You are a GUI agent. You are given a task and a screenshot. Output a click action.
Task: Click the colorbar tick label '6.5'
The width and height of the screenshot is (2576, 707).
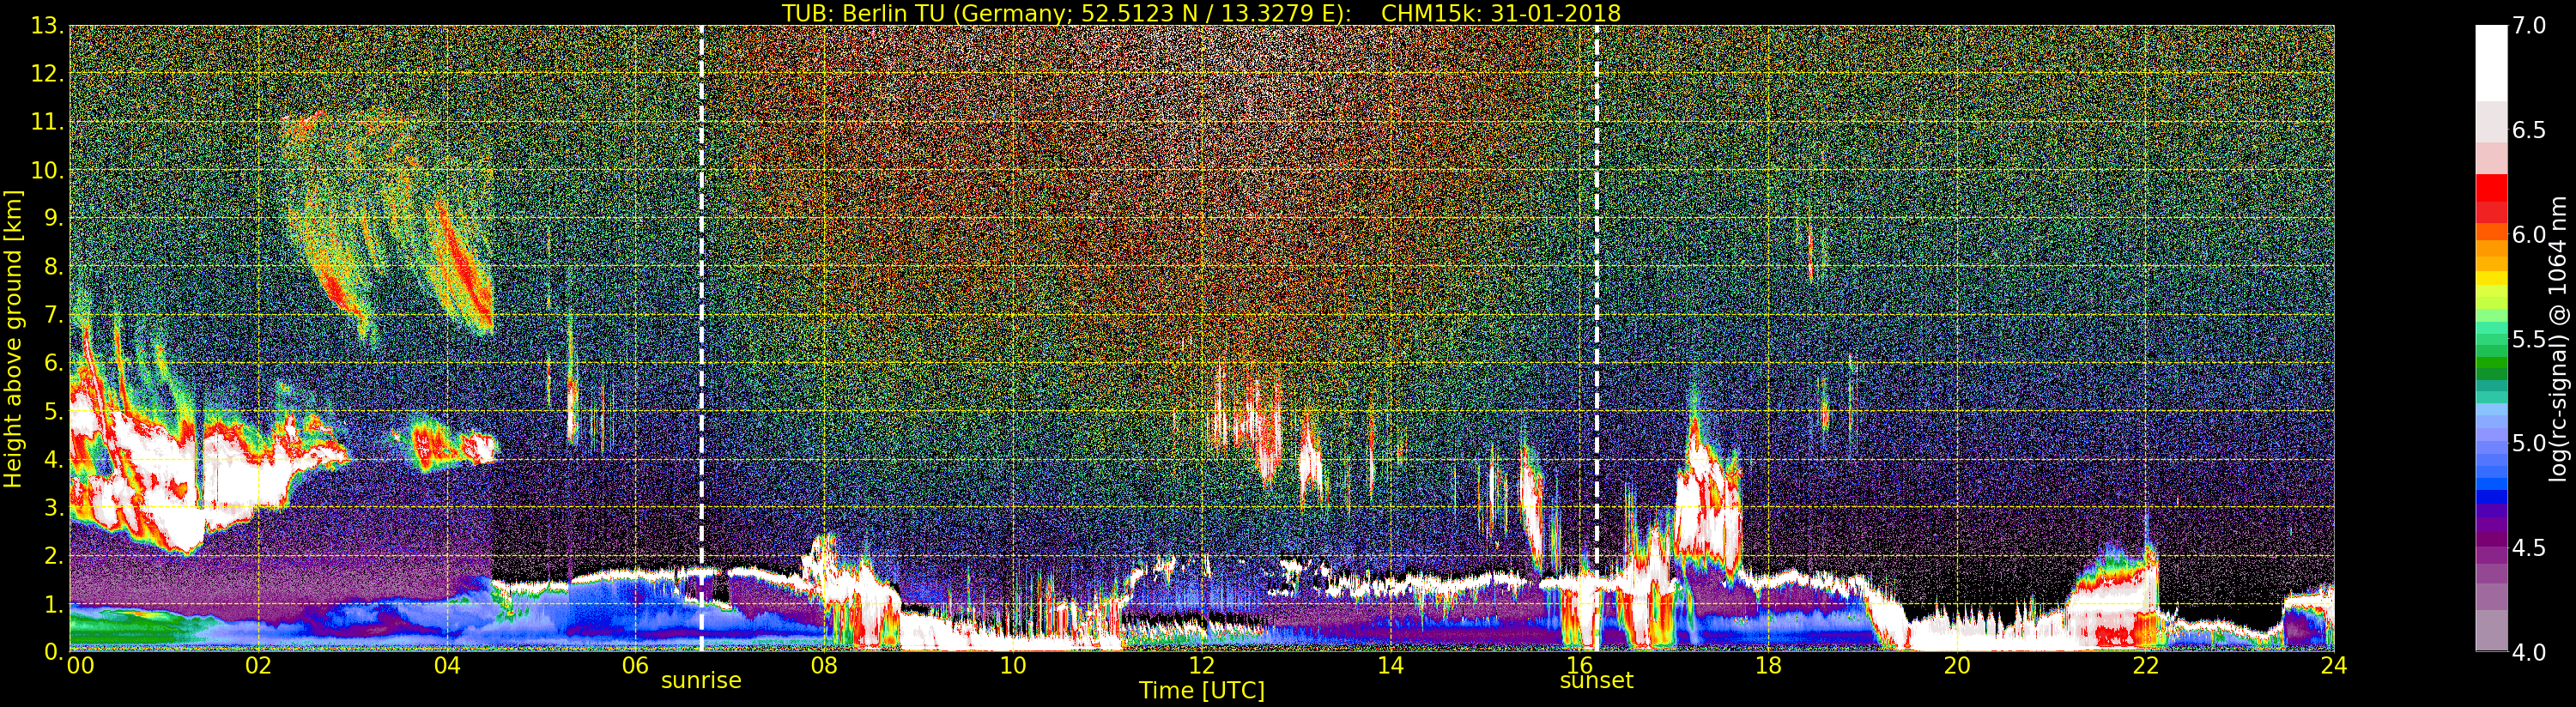click(x=2529, y=130)
